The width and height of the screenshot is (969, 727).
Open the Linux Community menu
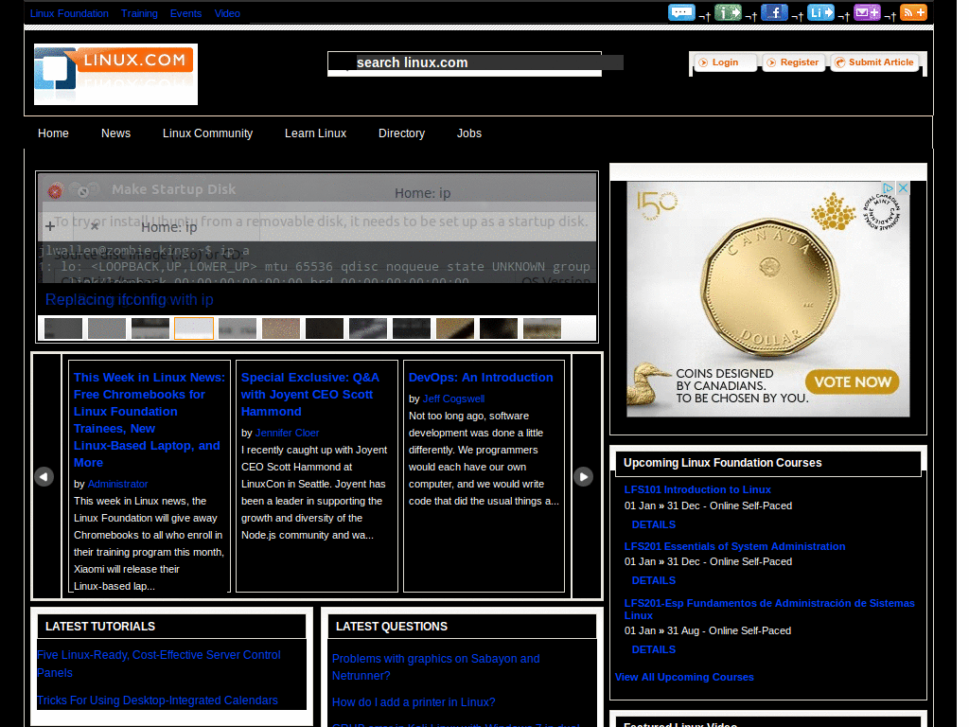[x=207, y=133]
